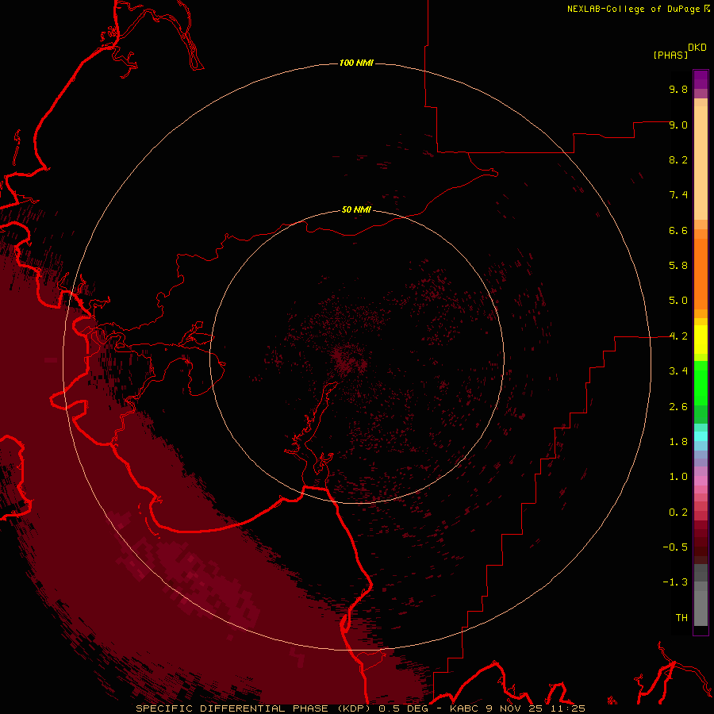Screen dimensions: 714x714
Task: Click the -1.3 value on color scale
Action: pos(675,582)
